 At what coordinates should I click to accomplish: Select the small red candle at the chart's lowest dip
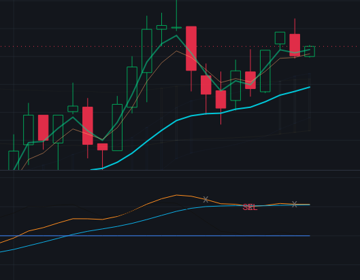pyautogui.click(x=102, y=147)
